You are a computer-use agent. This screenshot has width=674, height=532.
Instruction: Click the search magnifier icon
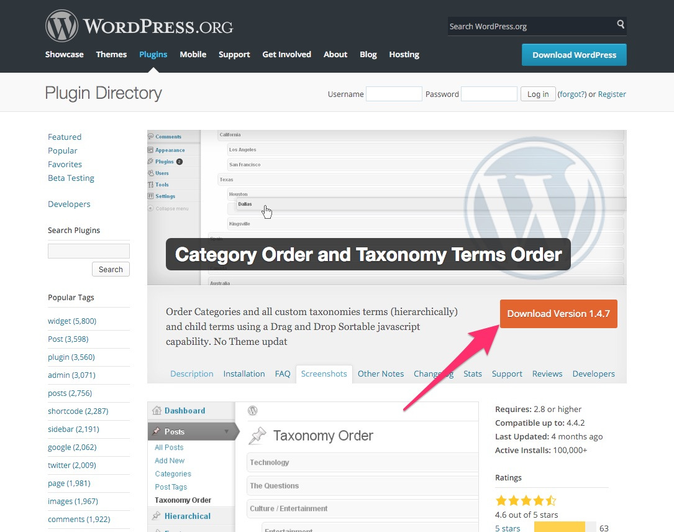(x=621, y=24)
